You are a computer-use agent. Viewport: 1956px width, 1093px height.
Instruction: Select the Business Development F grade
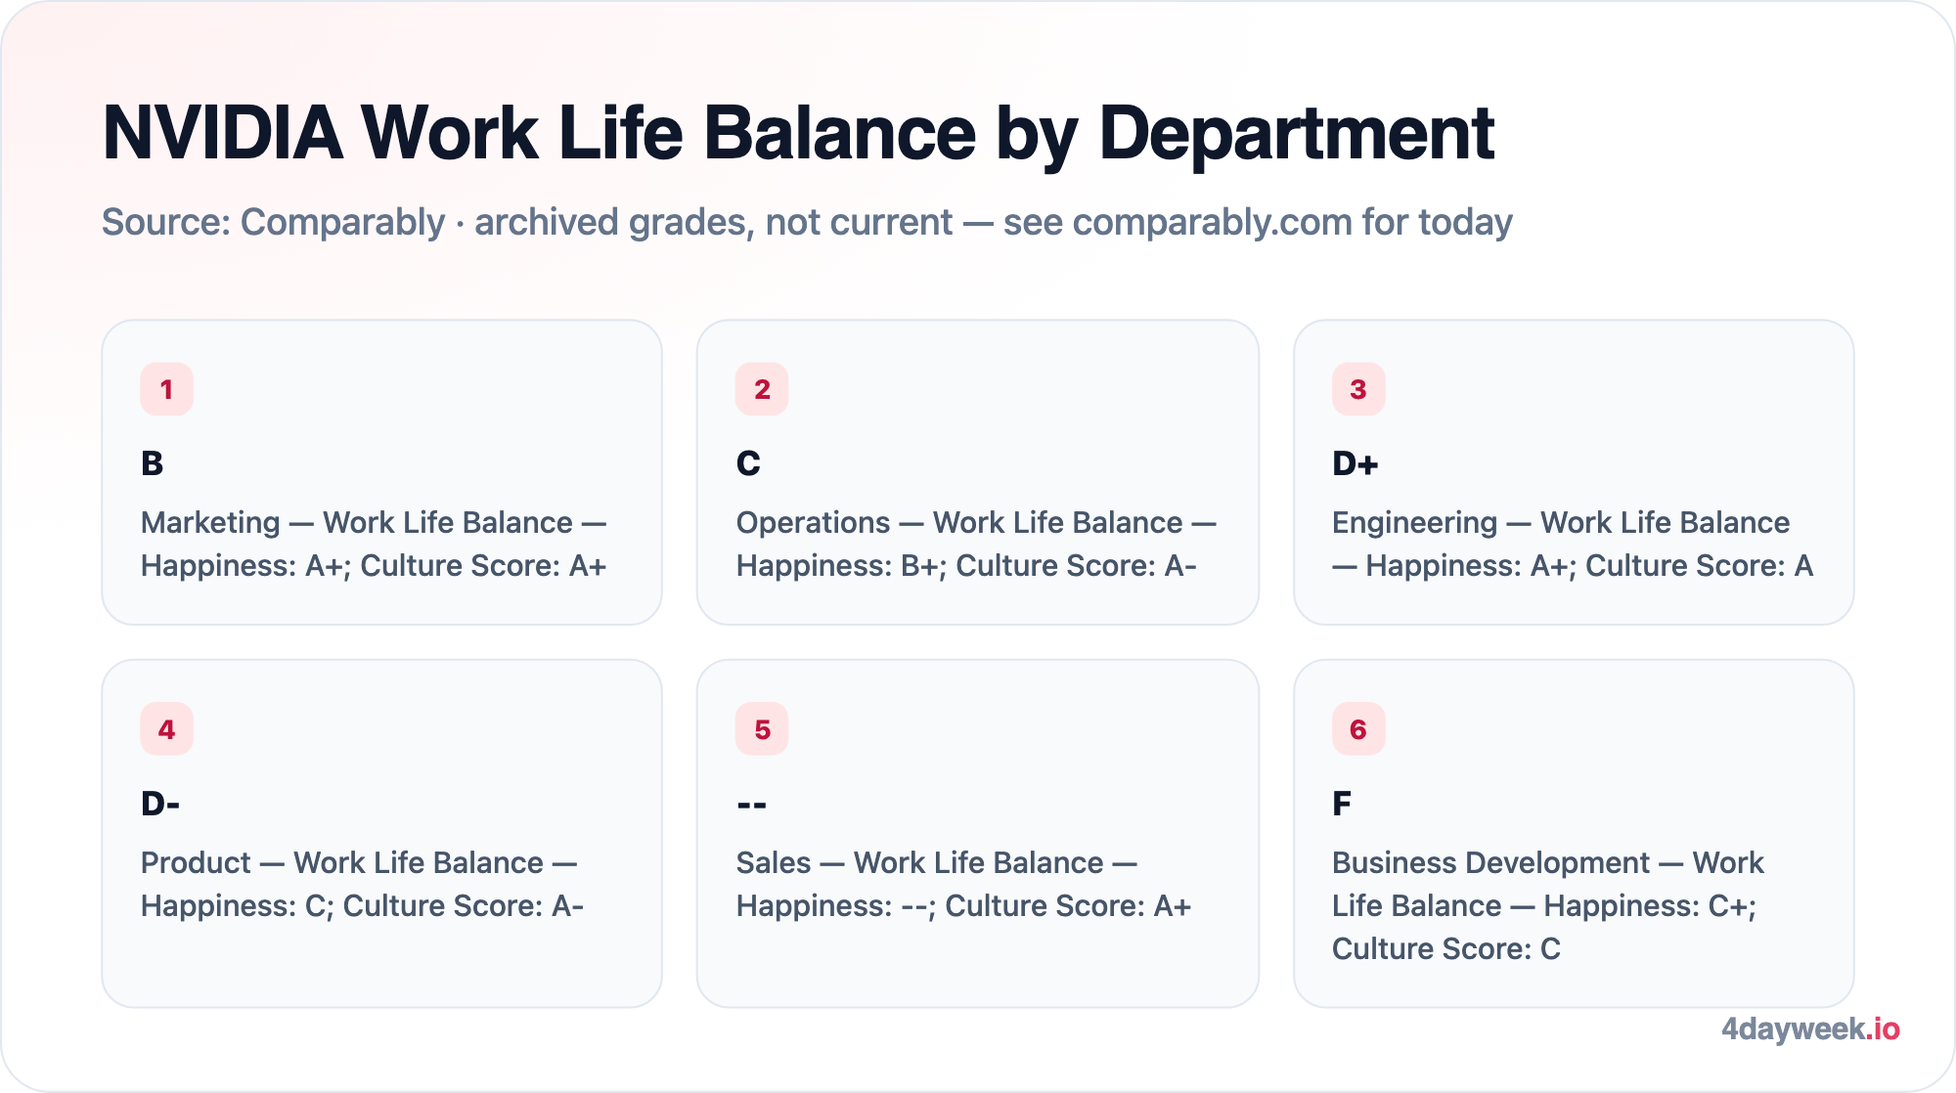1342,804
